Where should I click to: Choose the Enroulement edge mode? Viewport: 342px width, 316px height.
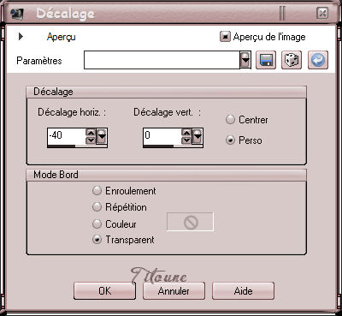click(x=97, y=191)
